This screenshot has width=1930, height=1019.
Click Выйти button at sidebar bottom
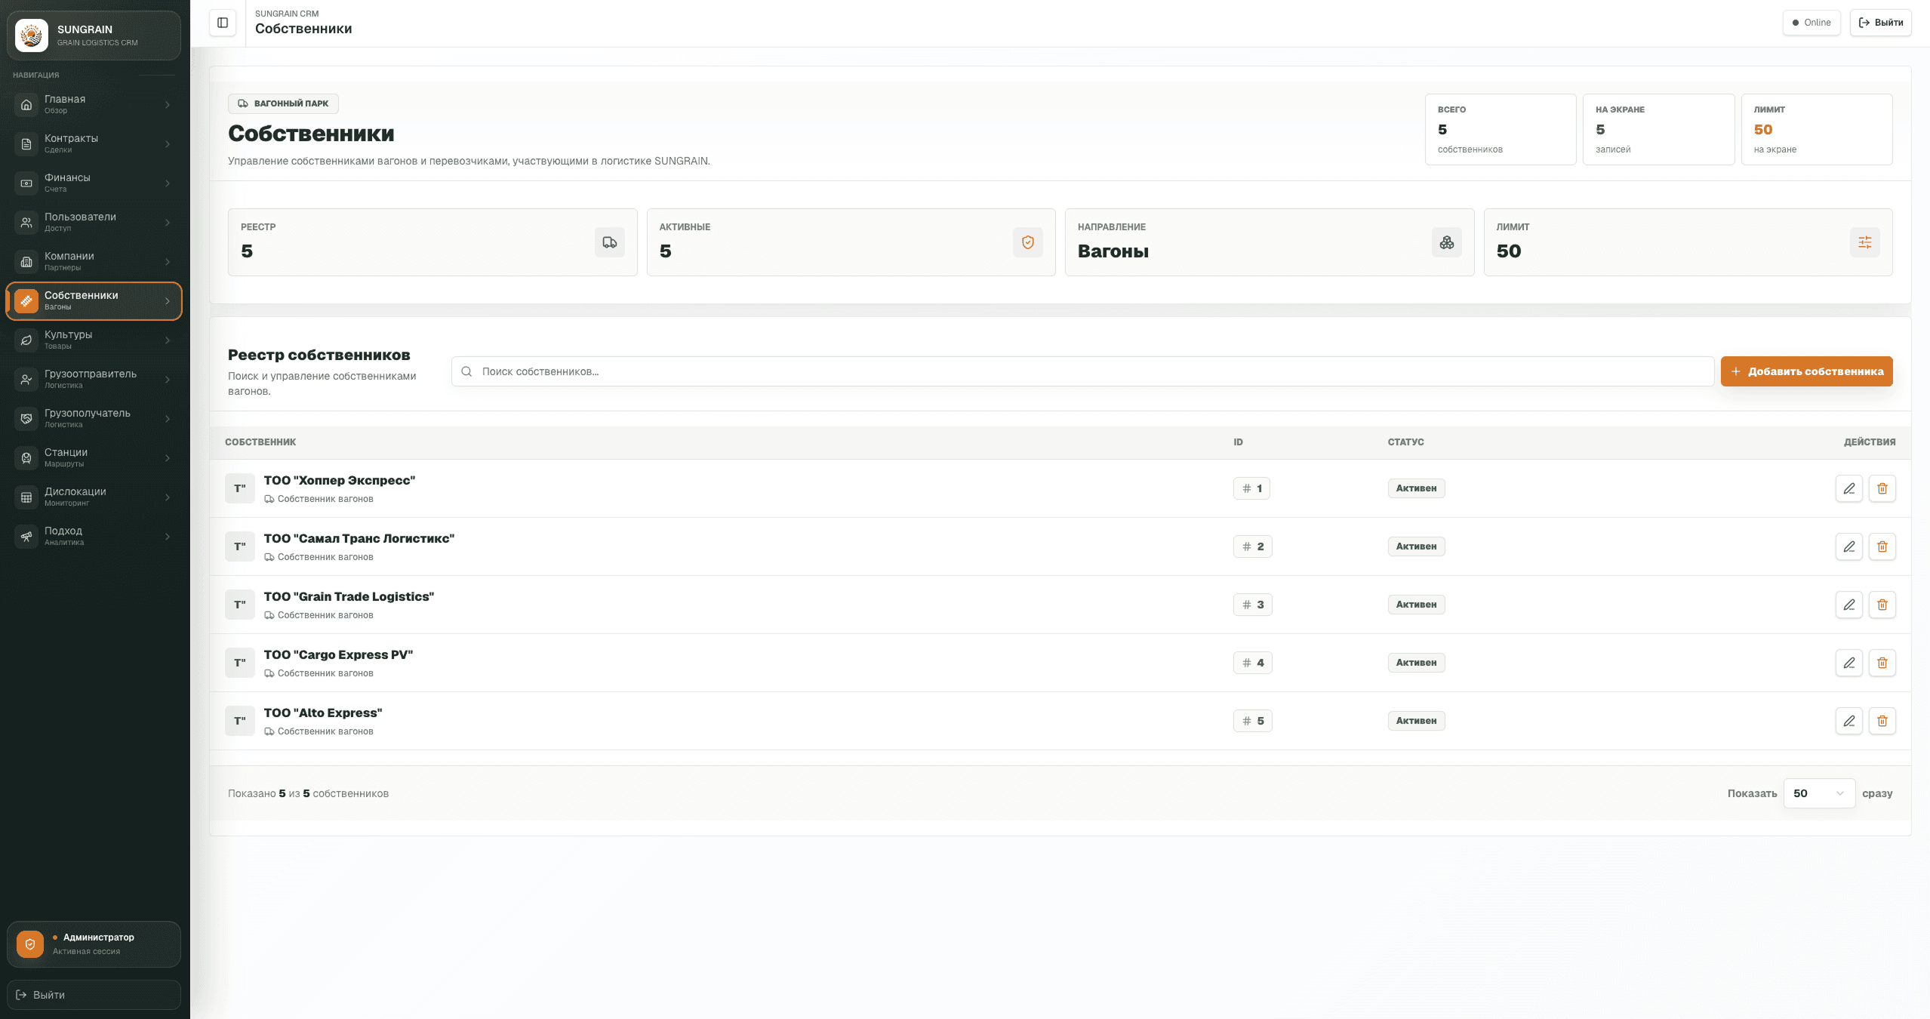(x=94, y=995)
